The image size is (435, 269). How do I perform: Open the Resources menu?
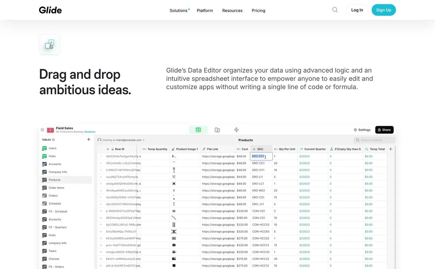[x=232, y=11]
